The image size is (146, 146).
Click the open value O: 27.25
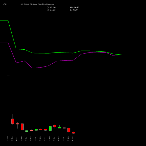[x=51, y=10]
